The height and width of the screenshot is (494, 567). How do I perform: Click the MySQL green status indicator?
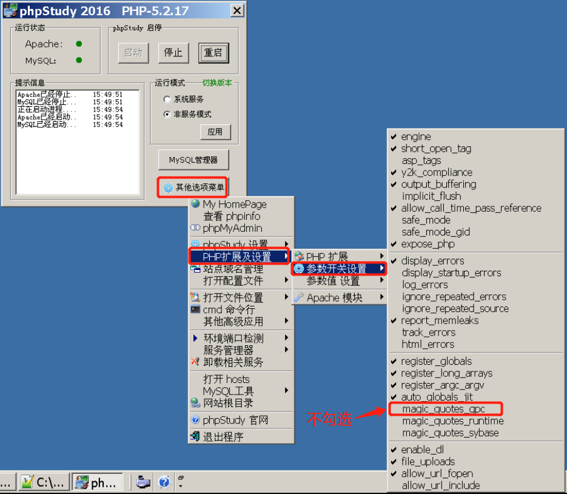pyautogui.click(x=79, y=60)
